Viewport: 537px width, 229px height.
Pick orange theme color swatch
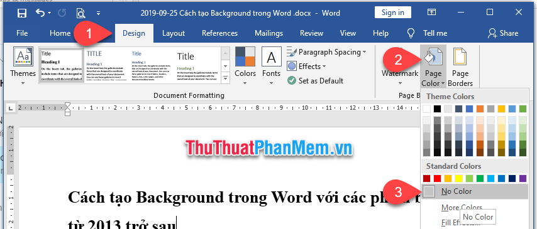480,109
